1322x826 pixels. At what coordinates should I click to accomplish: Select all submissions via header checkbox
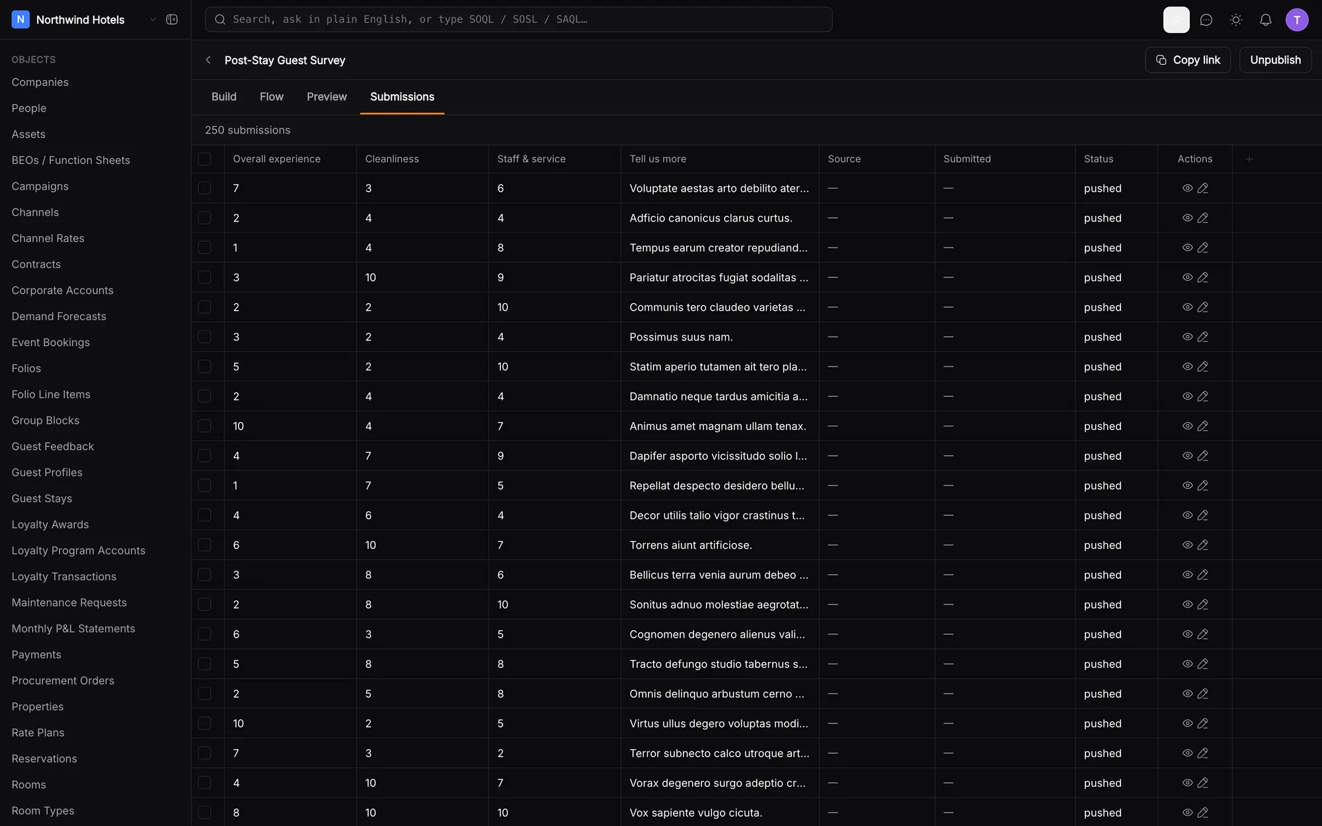(x=205, y=159)
